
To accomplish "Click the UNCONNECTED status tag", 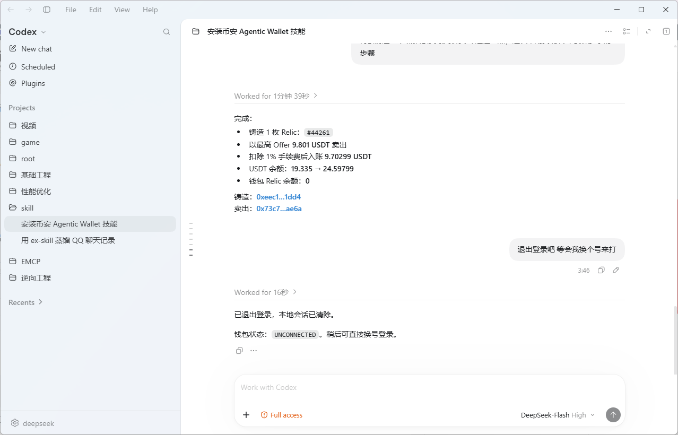I will click(295, 335).
